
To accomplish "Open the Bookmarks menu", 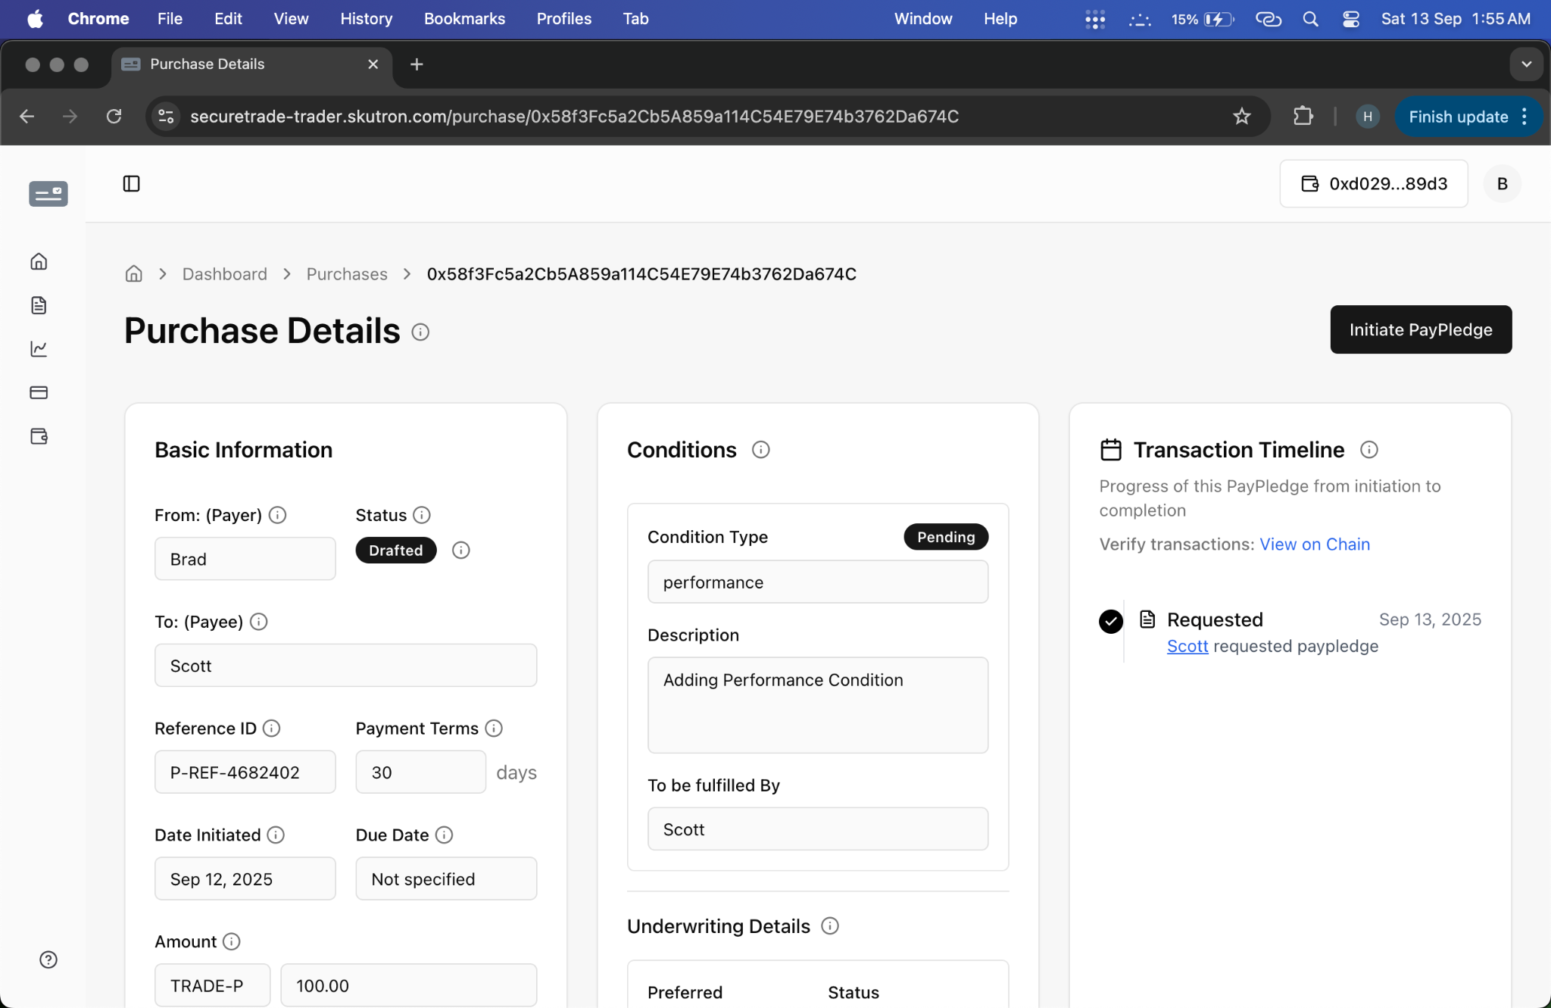I will (464, 18).
